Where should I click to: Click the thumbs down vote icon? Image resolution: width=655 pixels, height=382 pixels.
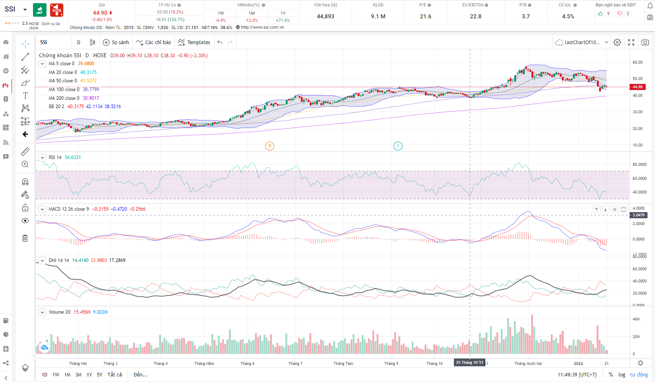pyautogui.click(x=620, y=14)
